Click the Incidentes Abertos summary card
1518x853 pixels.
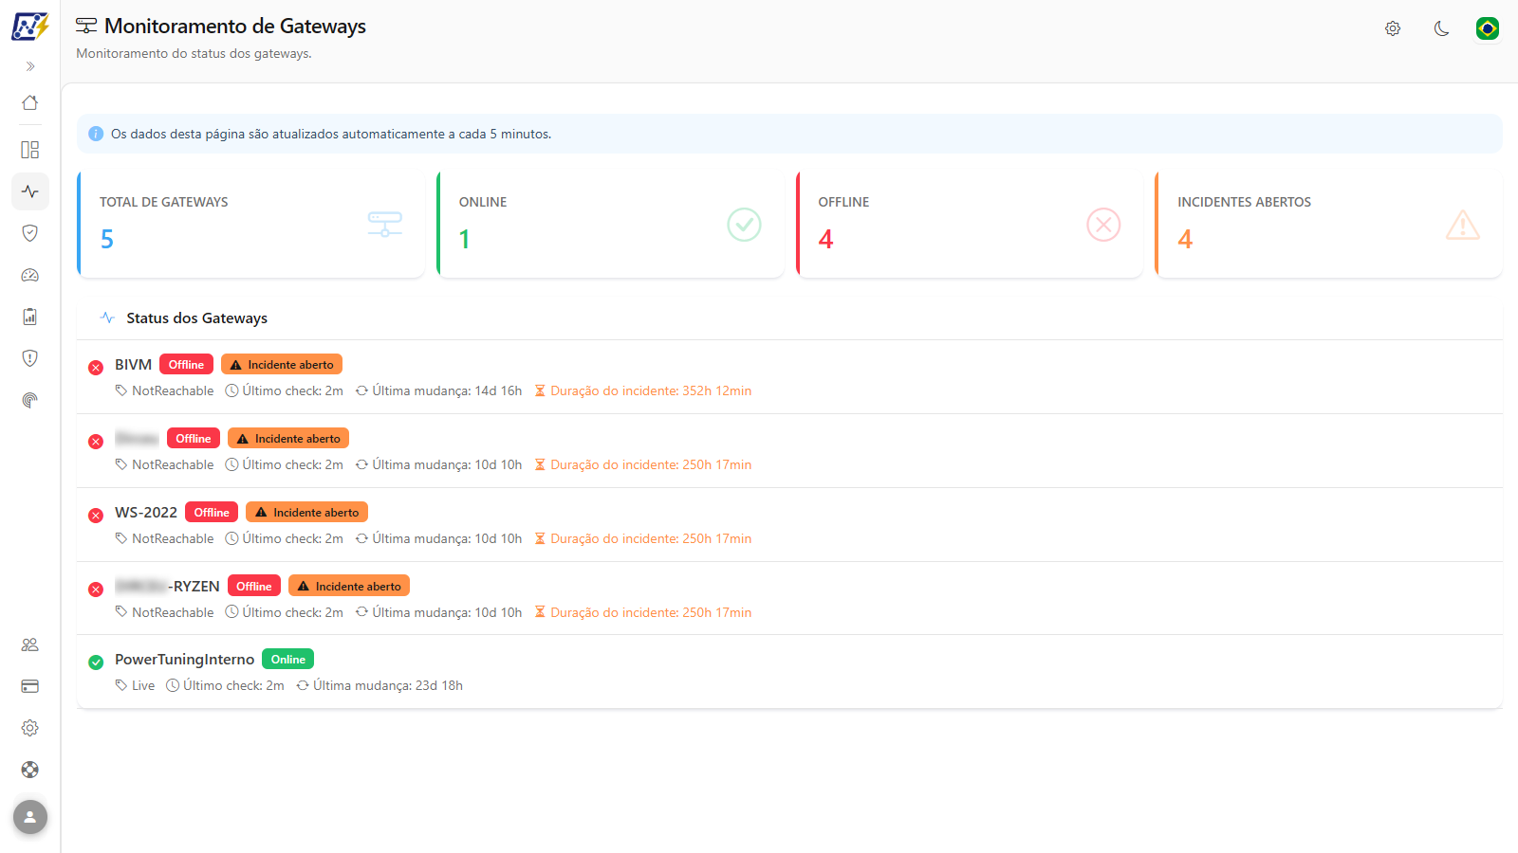(x=1329, y=225)
